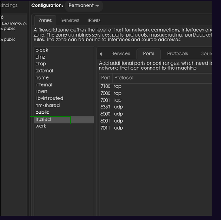Viewport: 221px width, 220px height.
Task: Select the Ports sub-tab
Action: (148, 53)
